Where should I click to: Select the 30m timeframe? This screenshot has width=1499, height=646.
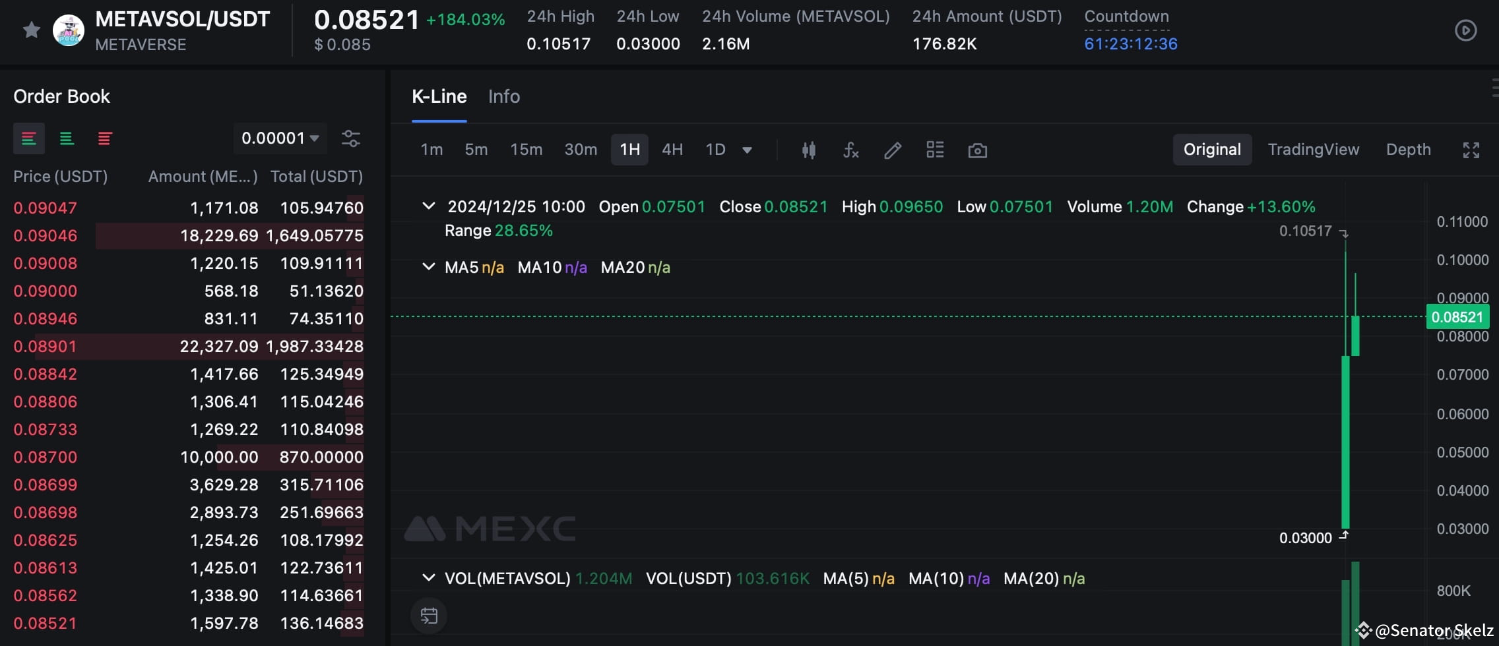point(581,150)
